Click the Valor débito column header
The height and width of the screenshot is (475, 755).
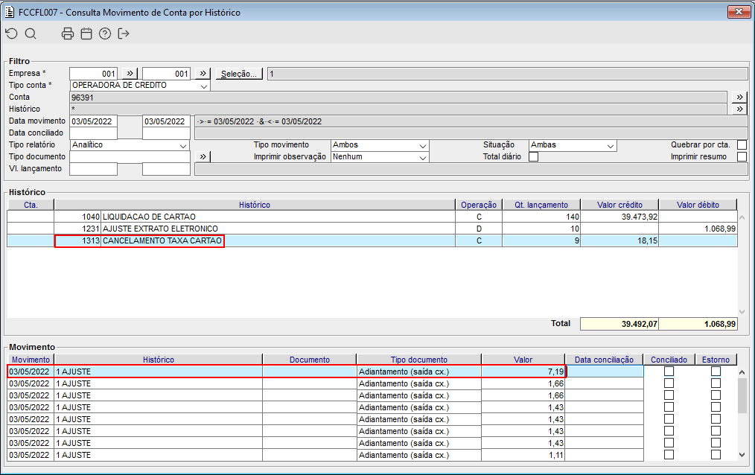point(698,205)
